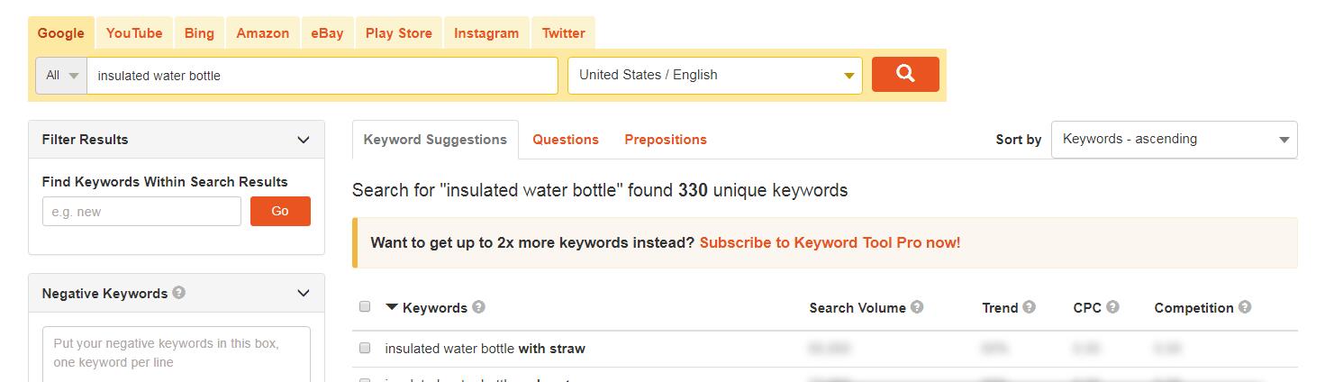Collapse the Negative Keywords panel
This screenshot has width=1343, height=382.
(304, 293)
